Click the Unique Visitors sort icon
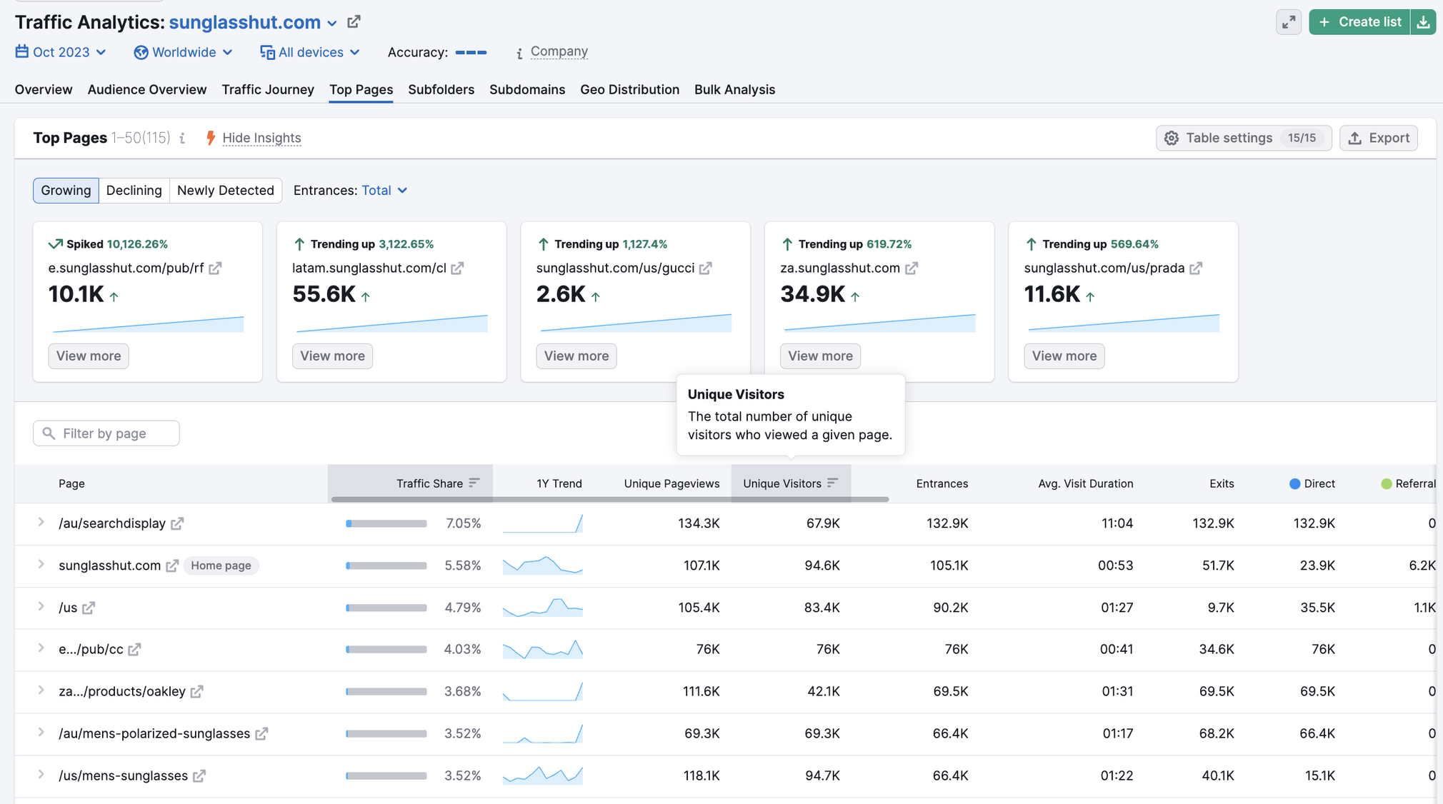Screen dimensions: 1443x804 click(x=832, y=483)
